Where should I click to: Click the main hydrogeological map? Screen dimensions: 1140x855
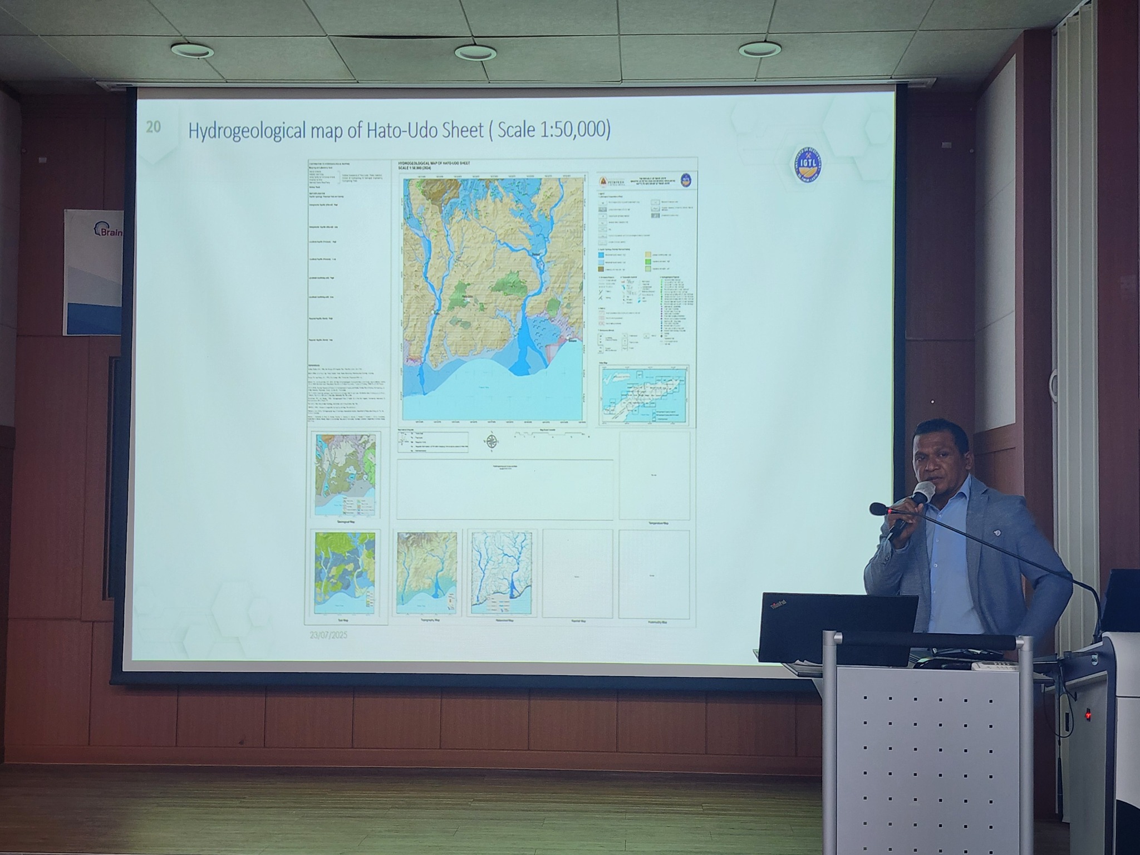pos(493,298)
